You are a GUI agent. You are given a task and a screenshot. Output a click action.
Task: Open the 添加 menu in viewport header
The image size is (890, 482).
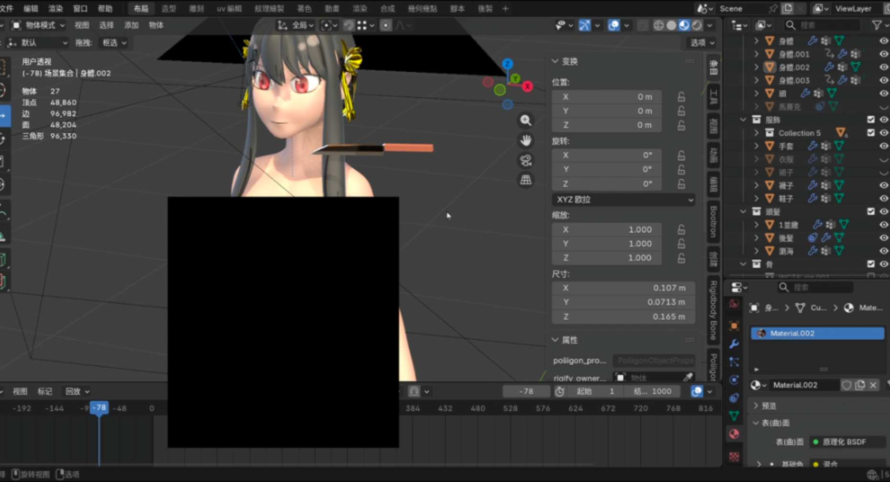tap(131, 25)
